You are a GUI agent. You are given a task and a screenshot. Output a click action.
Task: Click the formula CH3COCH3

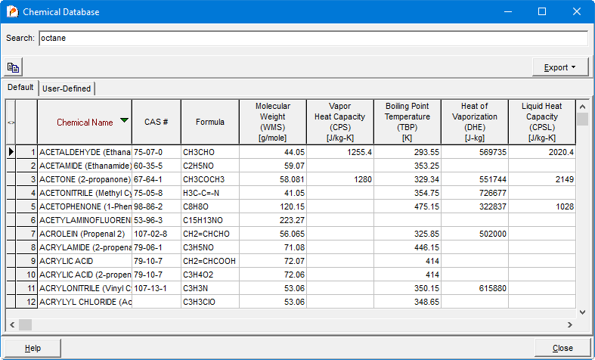tap(210, 179)
